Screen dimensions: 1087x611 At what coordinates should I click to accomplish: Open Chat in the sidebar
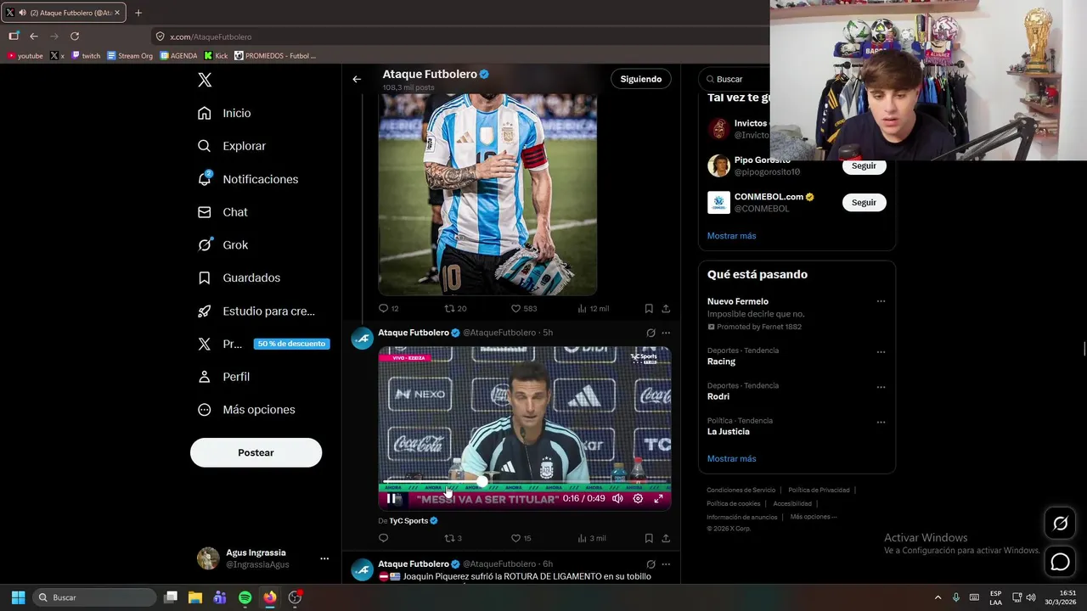(x=222, y=212)
